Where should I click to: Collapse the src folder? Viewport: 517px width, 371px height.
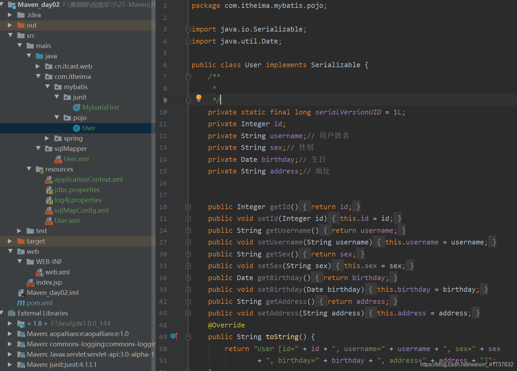pyautogui.click(x=10, y=35)
